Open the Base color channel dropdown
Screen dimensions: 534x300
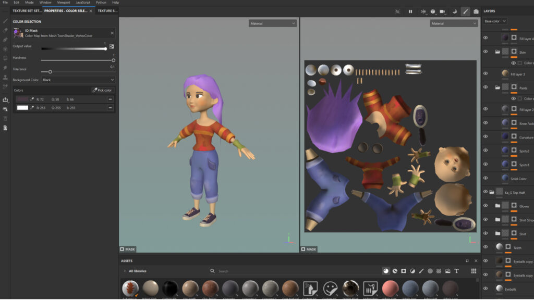click(x=494, y=21)
